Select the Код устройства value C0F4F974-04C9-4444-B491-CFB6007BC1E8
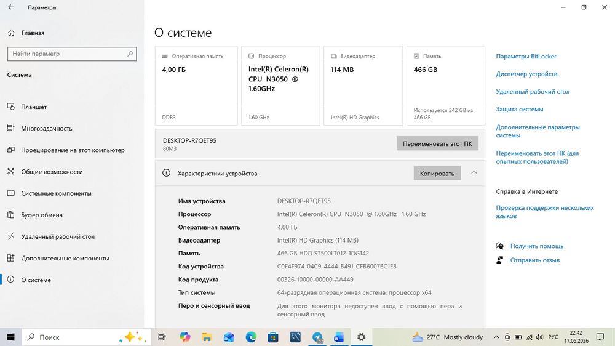615x346 pixels. click(x=336, y=267)
